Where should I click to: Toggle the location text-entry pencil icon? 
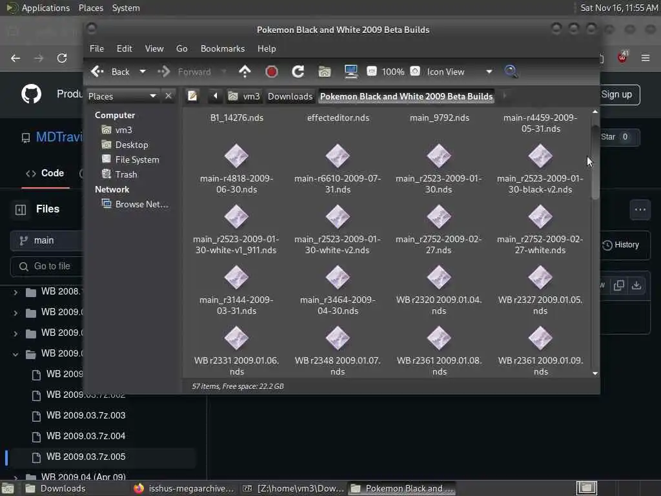[x=192, y=96]
